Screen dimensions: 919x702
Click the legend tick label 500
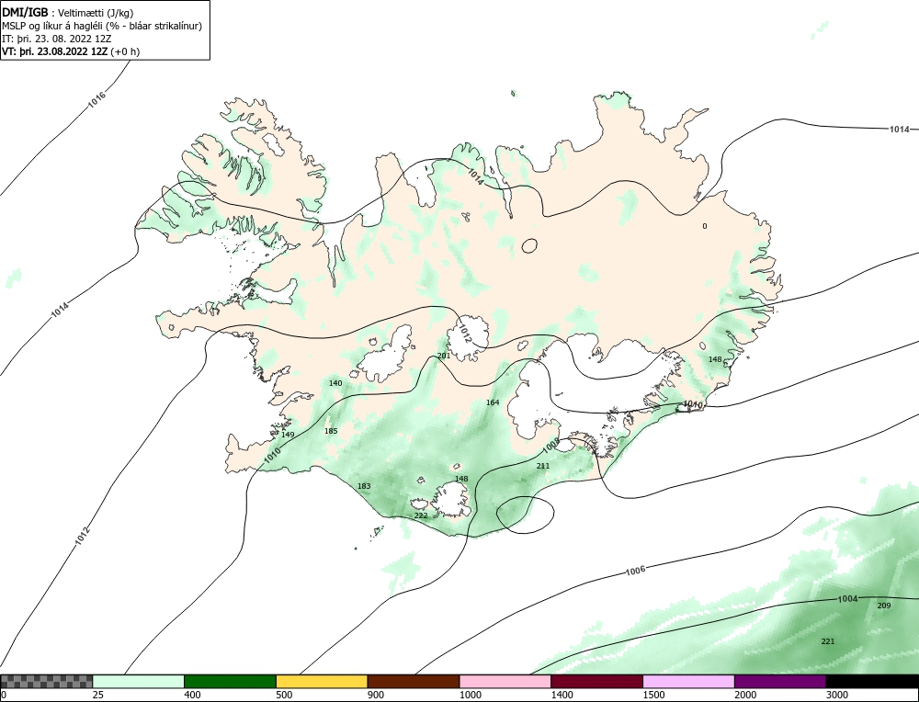pos(284,695)
